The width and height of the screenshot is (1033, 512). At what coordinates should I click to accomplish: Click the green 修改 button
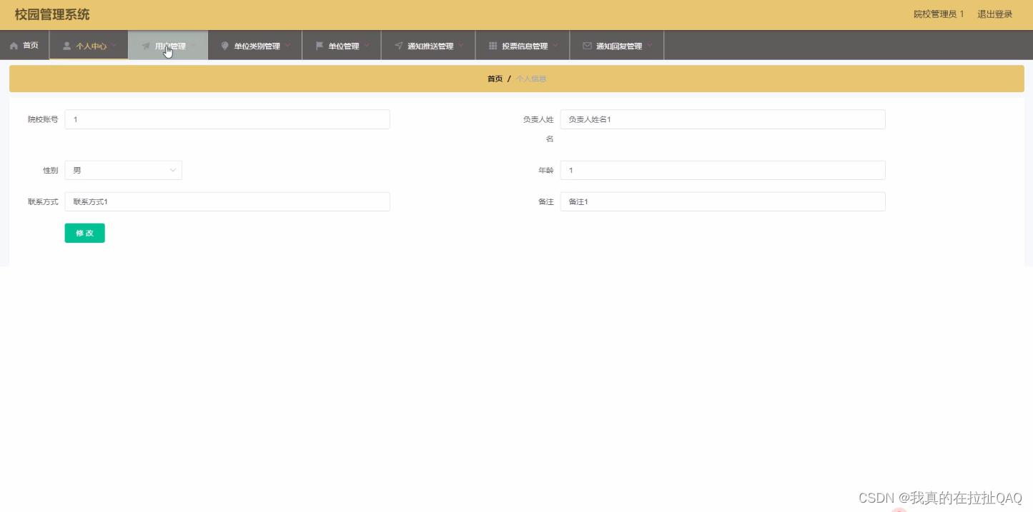[x=85, y=233]
